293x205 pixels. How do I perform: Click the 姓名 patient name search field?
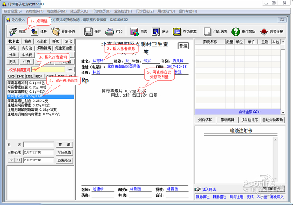(x=39, y=144)
